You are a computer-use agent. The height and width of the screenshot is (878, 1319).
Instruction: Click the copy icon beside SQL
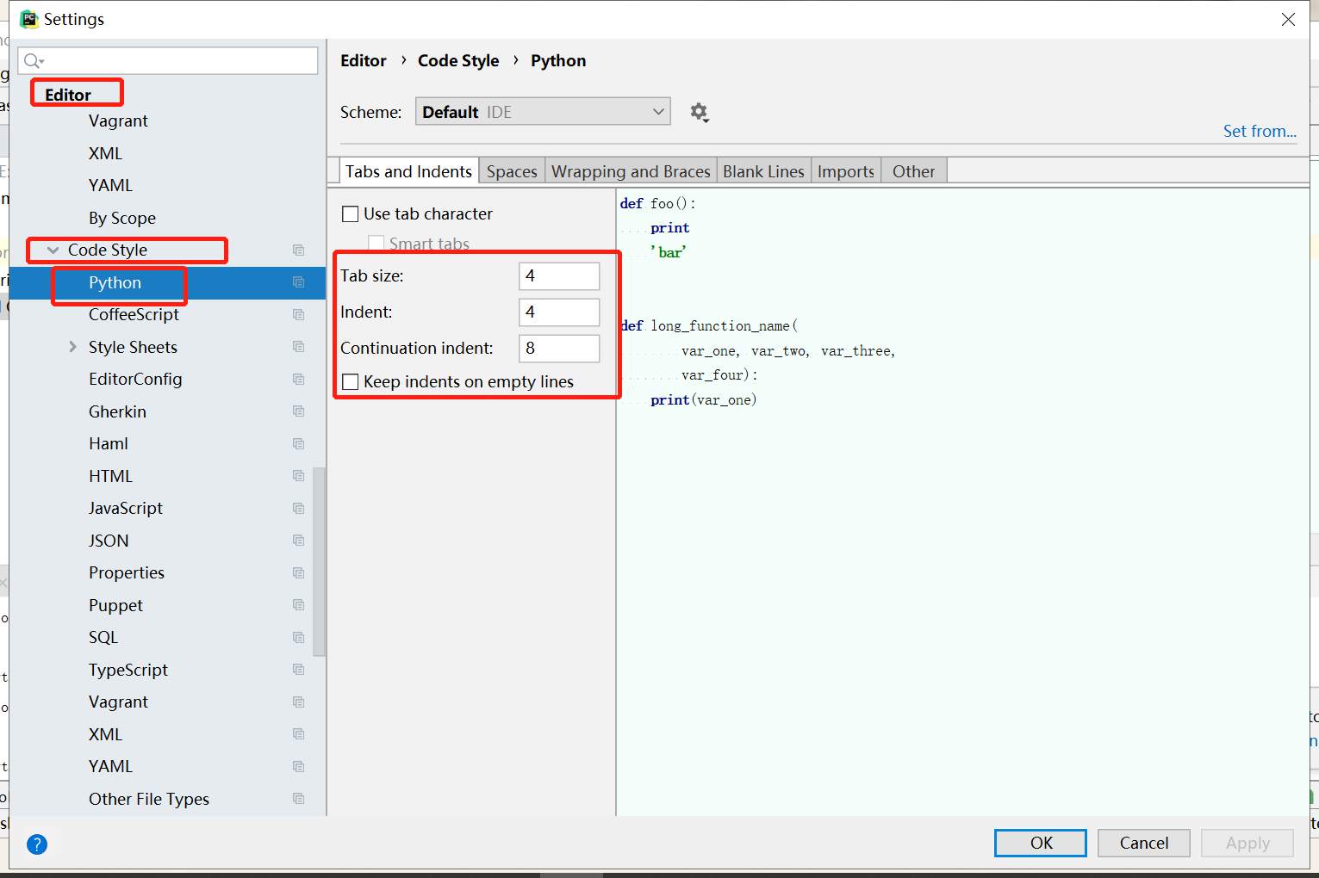pos(299,638)
